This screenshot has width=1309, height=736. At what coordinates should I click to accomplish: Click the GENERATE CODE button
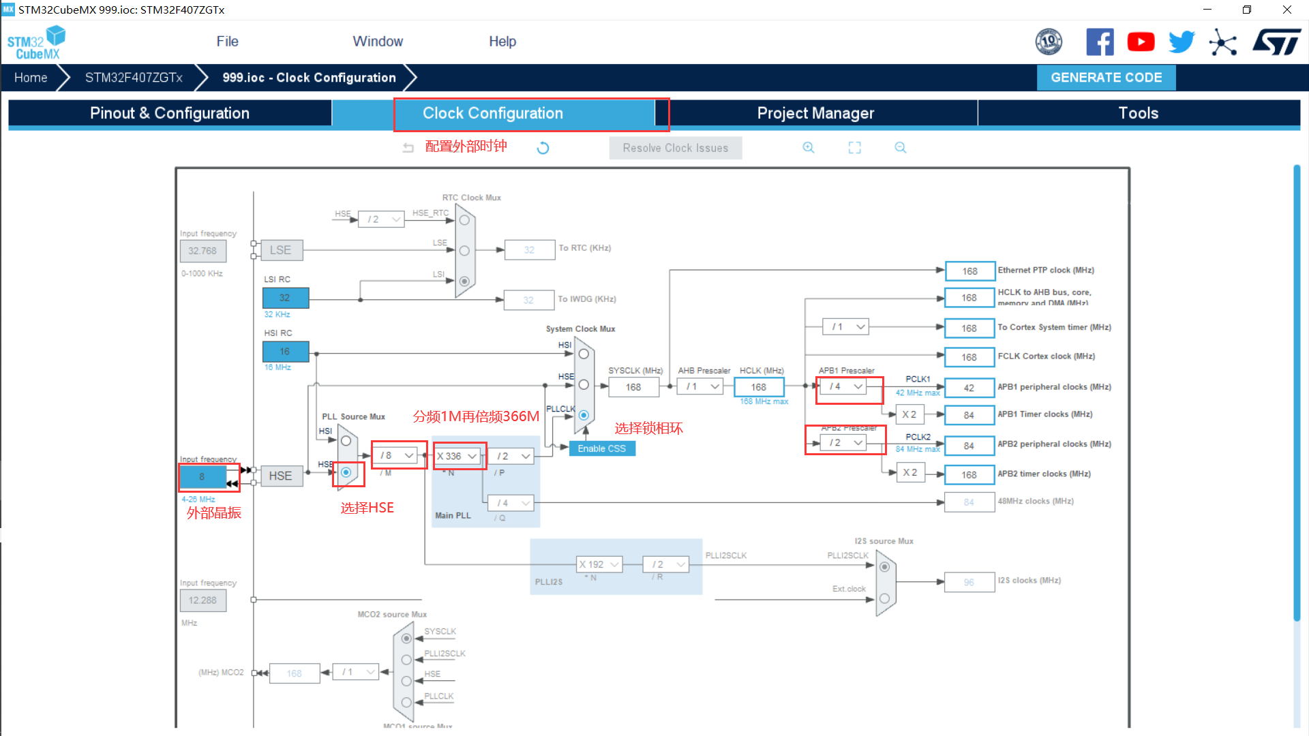click(1106, 77)
